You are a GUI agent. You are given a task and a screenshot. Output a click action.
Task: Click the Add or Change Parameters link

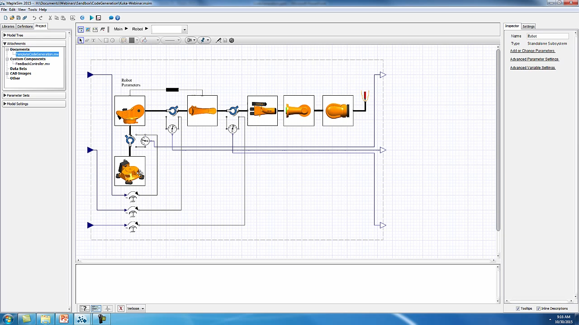pos(532,51)
